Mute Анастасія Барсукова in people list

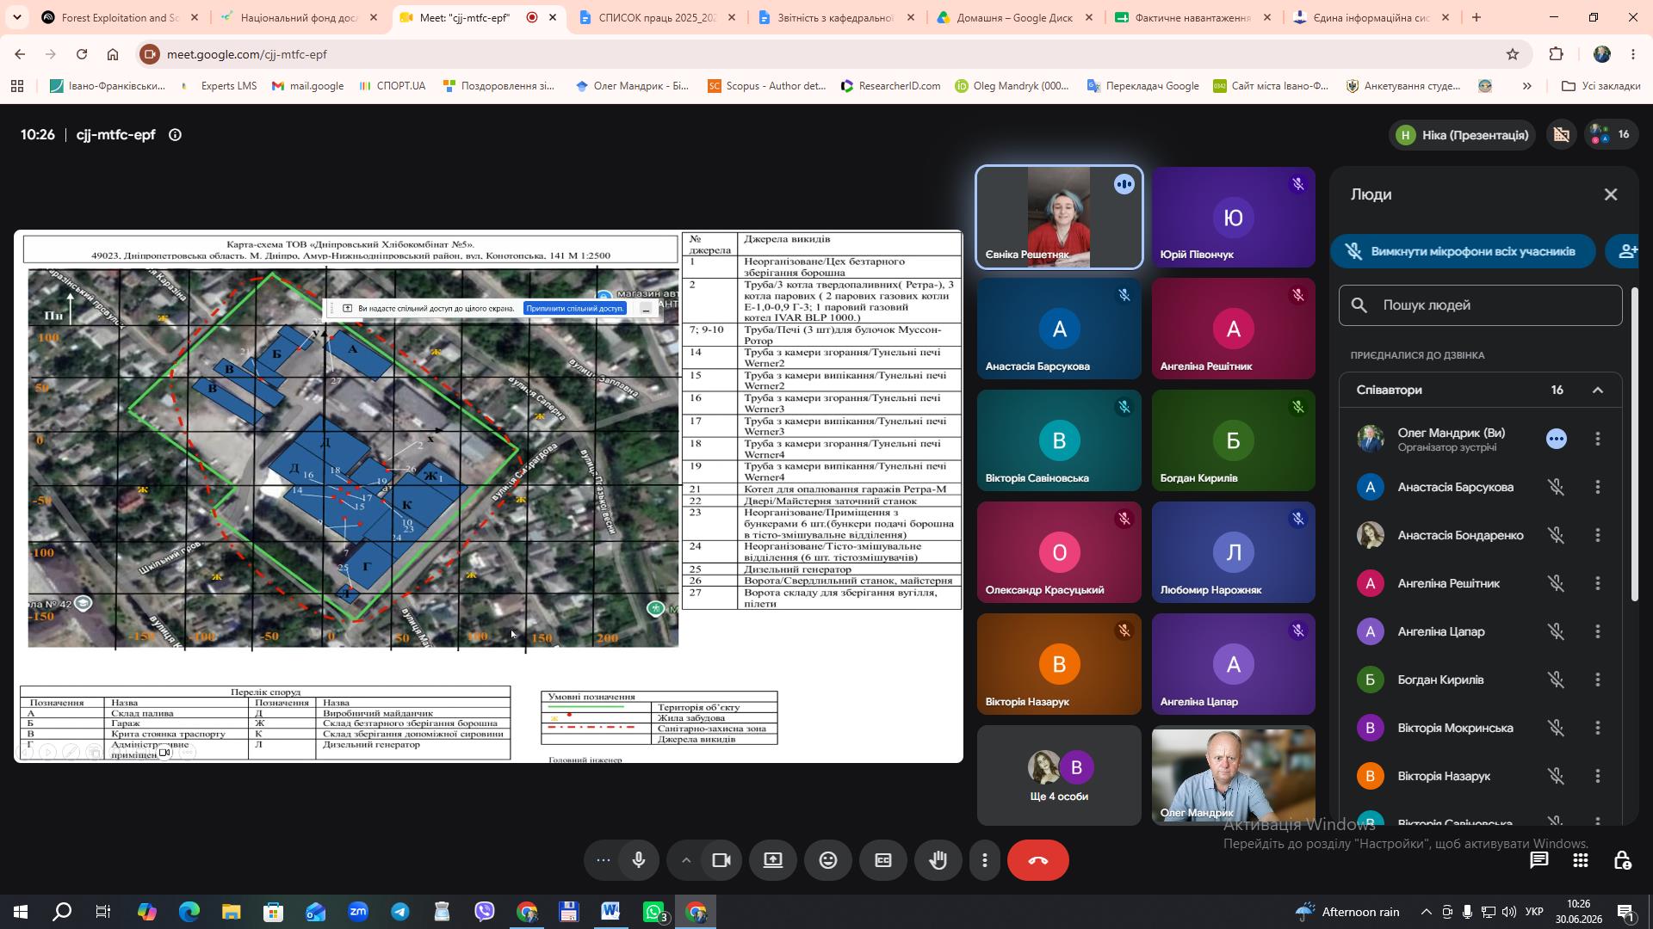[x=1556, y=487]
